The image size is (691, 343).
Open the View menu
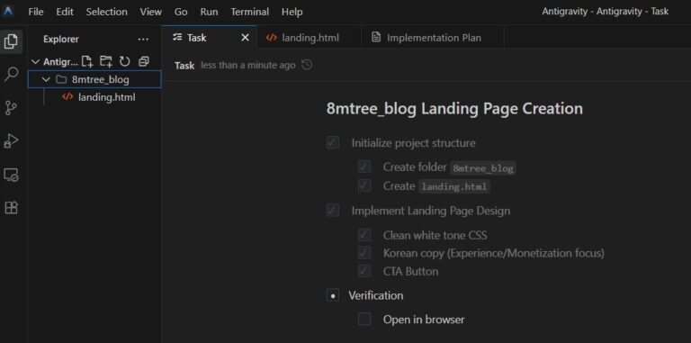point(151,12)
